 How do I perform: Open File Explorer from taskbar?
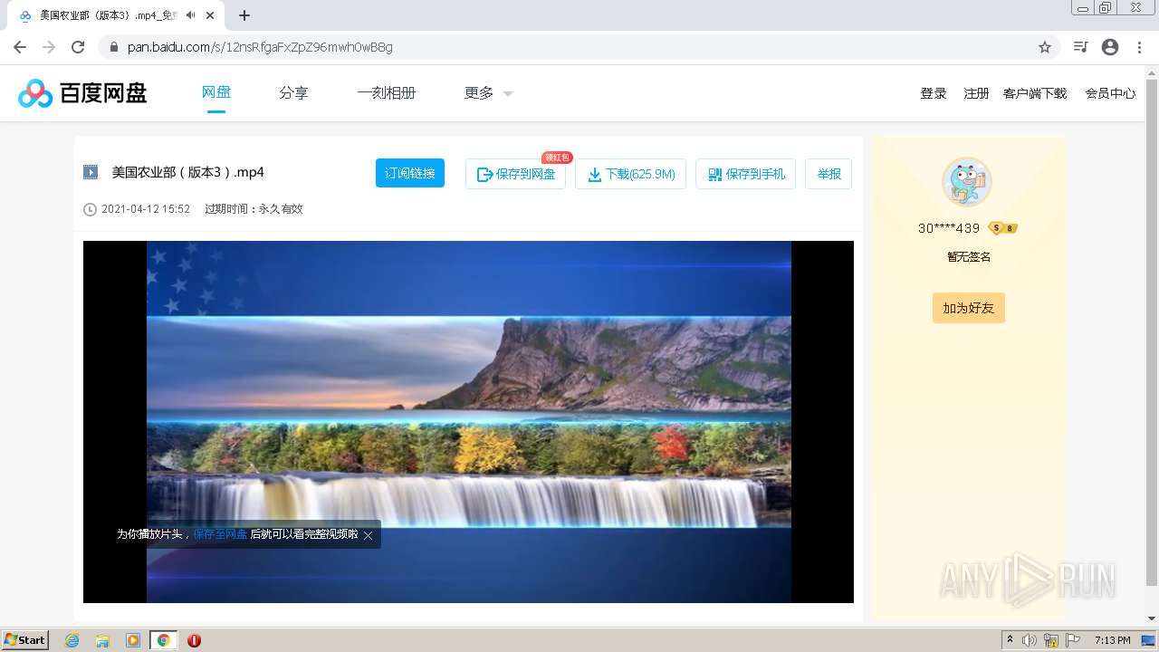pos(102,640)
